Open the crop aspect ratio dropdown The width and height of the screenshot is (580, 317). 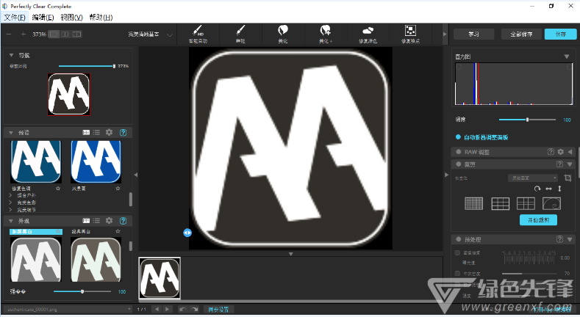click(533, 178)
